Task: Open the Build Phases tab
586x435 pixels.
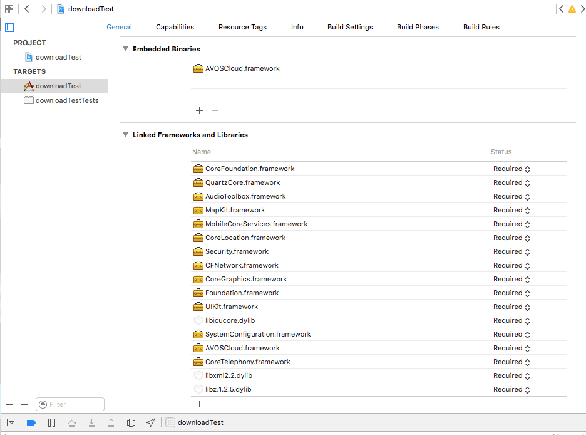Action: [x=418, y=27]
